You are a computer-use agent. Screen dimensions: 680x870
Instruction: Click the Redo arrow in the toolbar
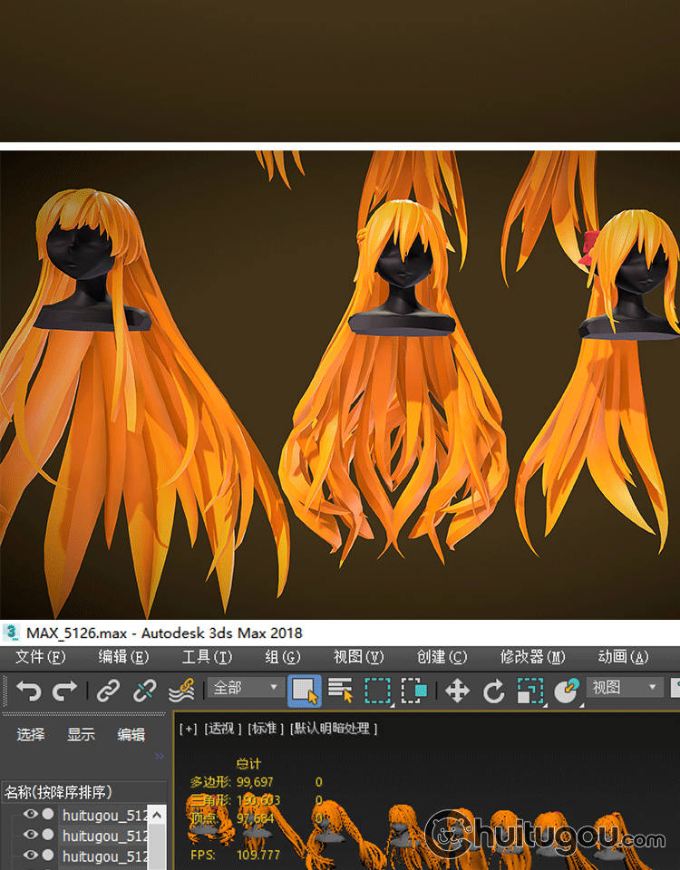(64, 691)
